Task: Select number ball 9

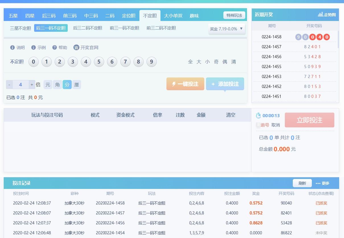Action: (152, 62)
